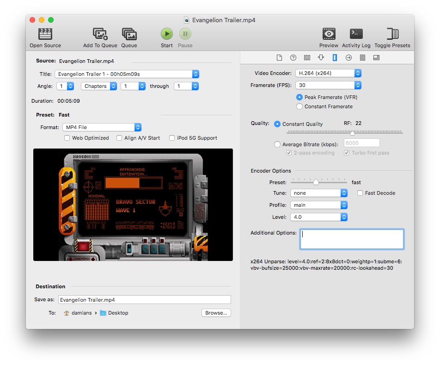Click the Open Source clapperboard icon
Viewport: 440px width, 366px height.
[45, 34]
